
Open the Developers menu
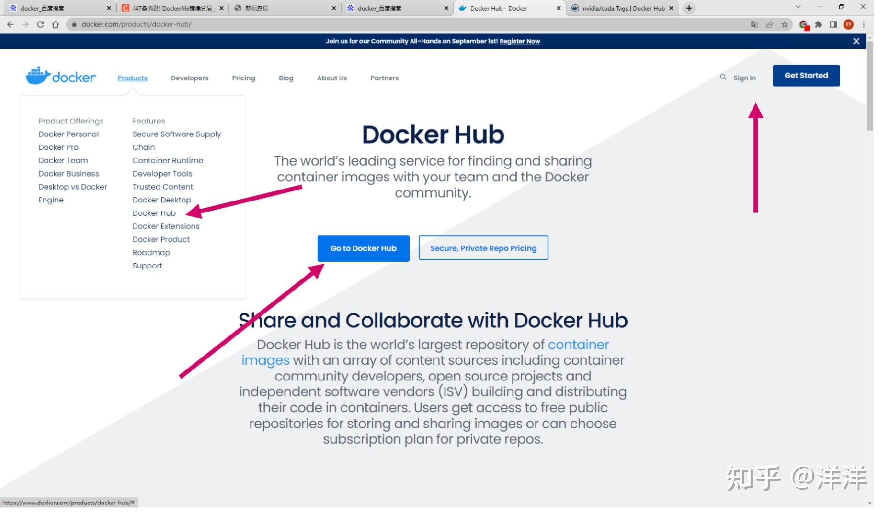tap(190, 78)
